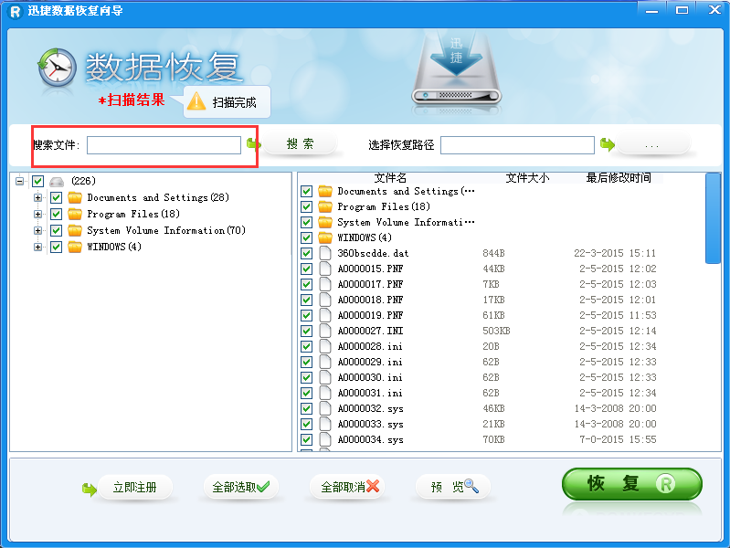Expand the Documents and Settings tree node

[37, 198]
